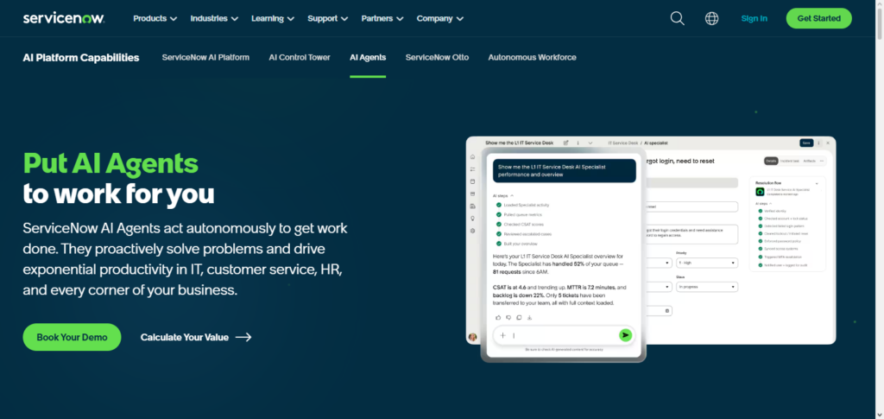Screen dimensions: 884x419
Task: Click the Pulled queue metrics step
Action: (522, 215)
